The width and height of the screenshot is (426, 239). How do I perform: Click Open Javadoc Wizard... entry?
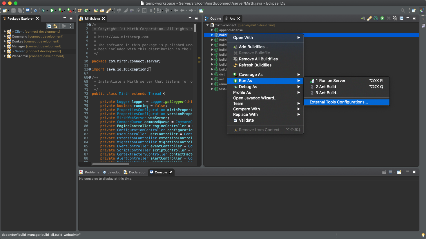(x=265, y=98)
